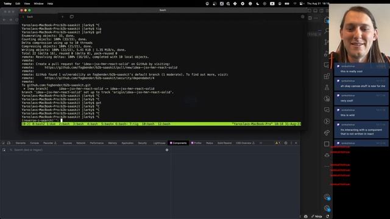Open the Testing flask view in VS Code
This screenshot has width=390, height=219.
point(327,88)
